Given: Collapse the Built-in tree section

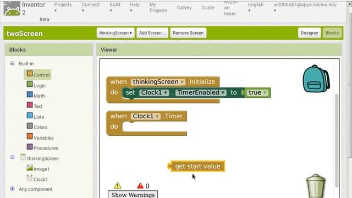Looking at the screenshot, I should coord(12,64).
